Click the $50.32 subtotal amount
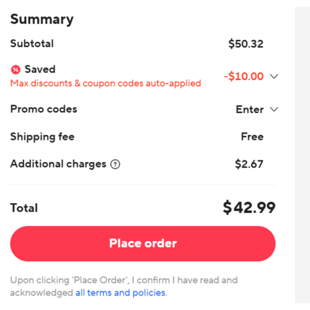310x310 pixels. [x=246, y=43]
